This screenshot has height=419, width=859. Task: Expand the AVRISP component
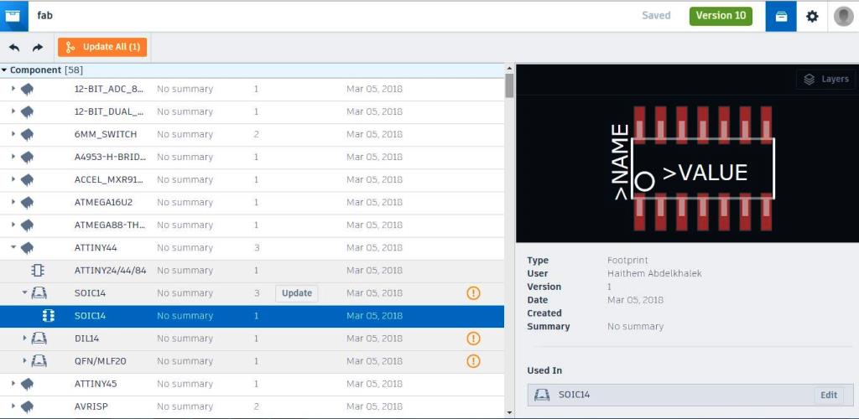point(13,406)
